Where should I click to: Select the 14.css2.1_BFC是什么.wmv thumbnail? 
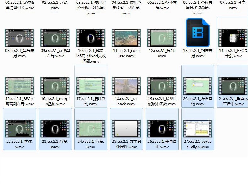(233, 38)
